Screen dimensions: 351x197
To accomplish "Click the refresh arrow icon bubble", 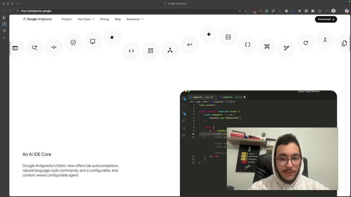I will (x=306, y=43).
